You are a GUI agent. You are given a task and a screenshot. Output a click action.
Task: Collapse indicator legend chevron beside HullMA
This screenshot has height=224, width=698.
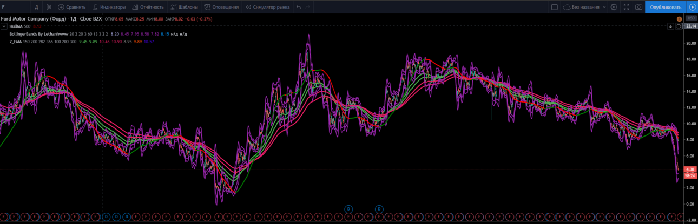tap(4, 26)
